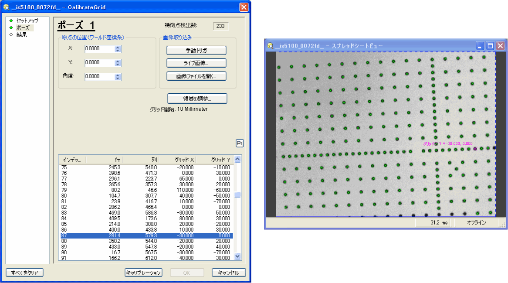Click the X origin input field

point(99,49)
